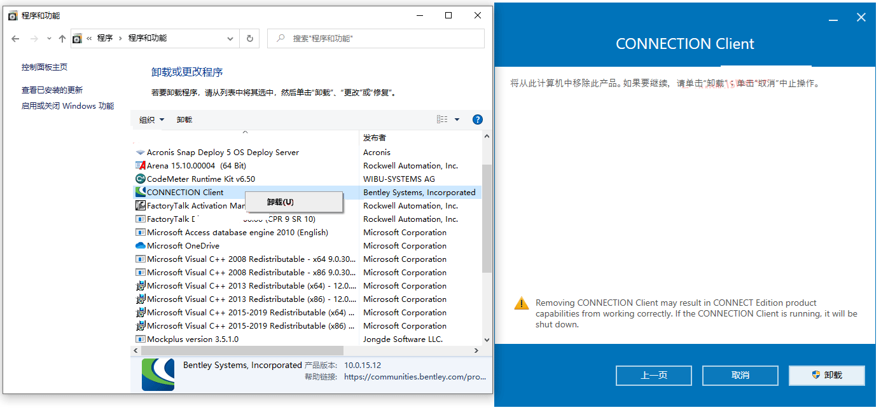Click the back navigation arrow

pos(15,38)
